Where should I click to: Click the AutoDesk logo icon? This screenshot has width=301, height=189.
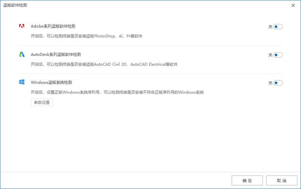pos(22,54)
